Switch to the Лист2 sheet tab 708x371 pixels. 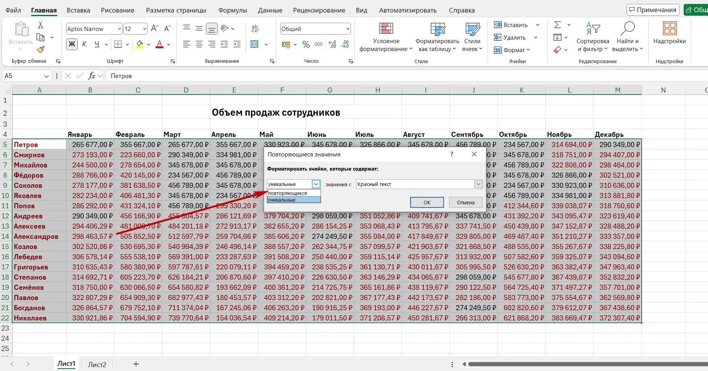(97, 364)
